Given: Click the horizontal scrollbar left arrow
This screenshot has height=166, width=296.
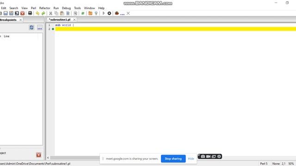Looking at the screenshot, I should point(48,158).
